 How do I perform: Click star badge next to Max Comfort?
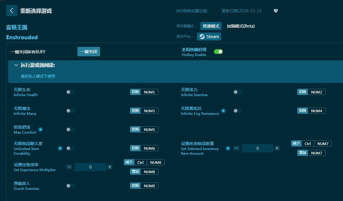point(40,130)
